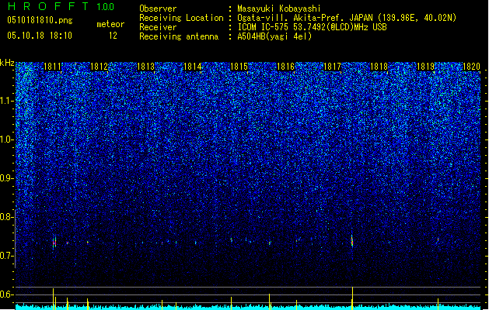
Task: Select antenna value A504HB(yagi 4el)
Action: tap(274, 36)
